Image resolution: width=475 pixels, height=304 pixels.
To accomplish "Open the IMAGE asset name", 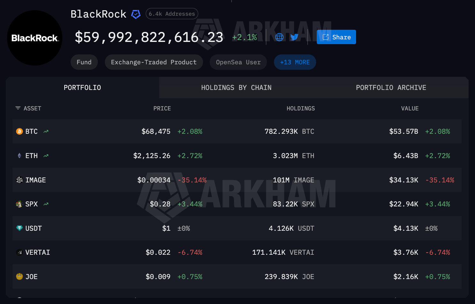I will 36,180.
